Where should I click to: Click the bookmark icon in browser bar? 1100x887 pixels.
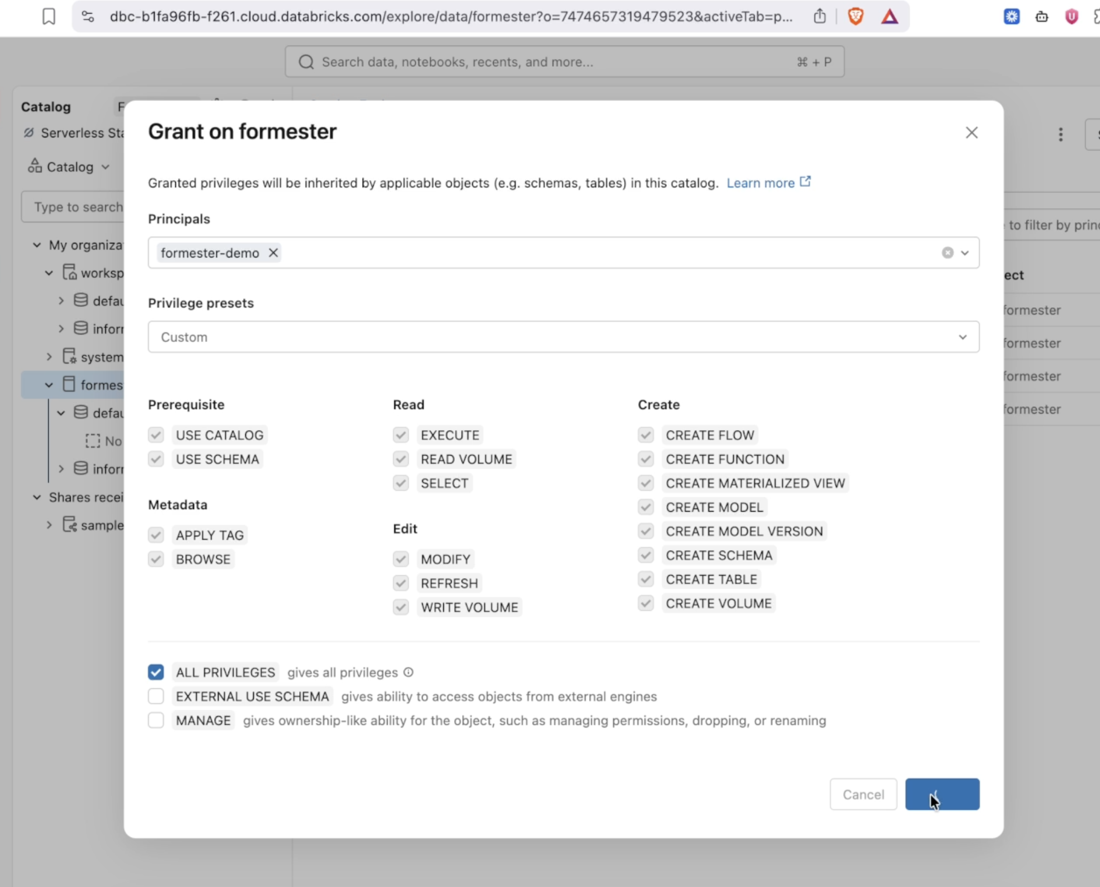49,17
